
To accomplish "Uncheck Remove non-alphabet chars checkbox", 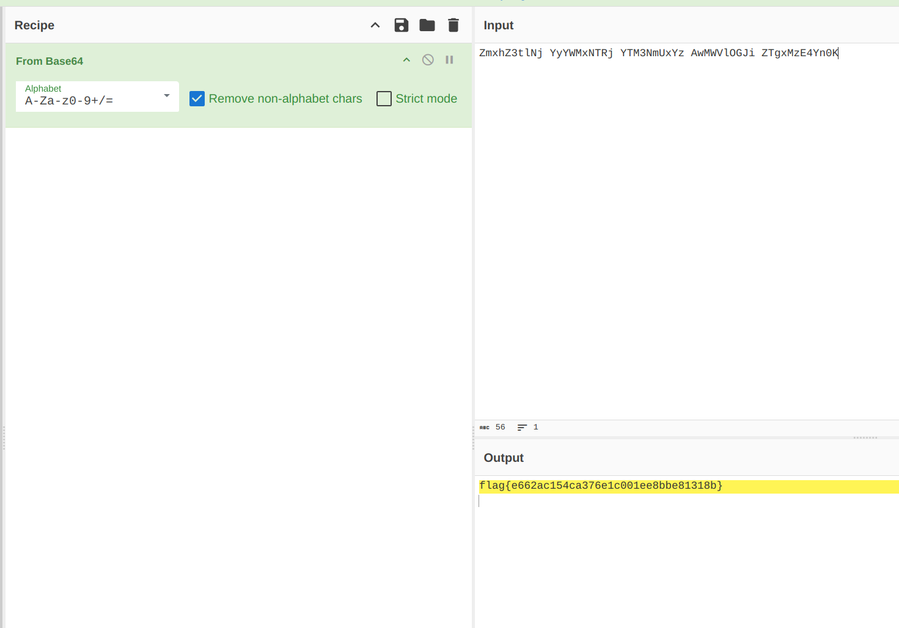I will (x=197, y=98).
